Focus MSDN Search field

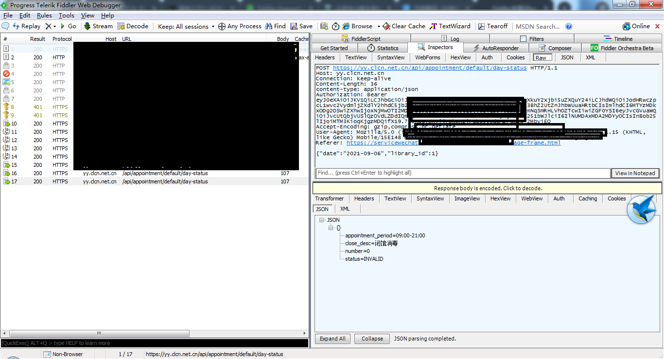click(538, 26)
